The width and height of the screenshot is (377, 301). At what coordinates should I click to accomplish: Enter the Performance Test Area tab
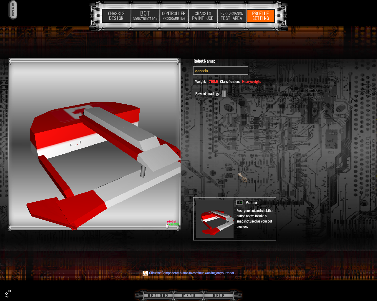(232, 16)
